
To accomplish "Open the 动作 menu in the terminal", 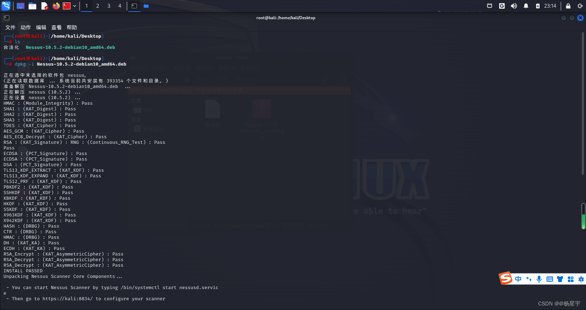I will 26,28.
